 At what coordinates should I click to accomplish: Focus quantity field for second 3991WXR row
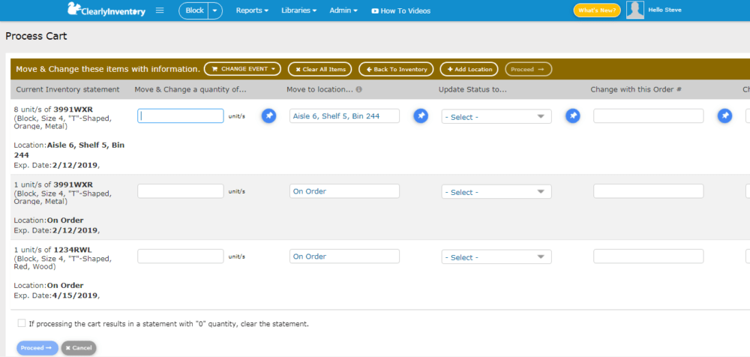[x=180, y=191]
